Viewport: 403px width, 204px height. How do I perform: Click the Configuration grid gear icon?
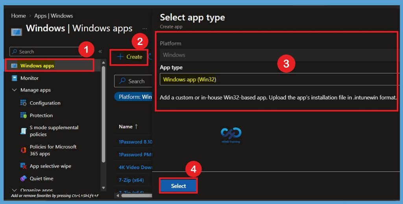pos(23,103)
